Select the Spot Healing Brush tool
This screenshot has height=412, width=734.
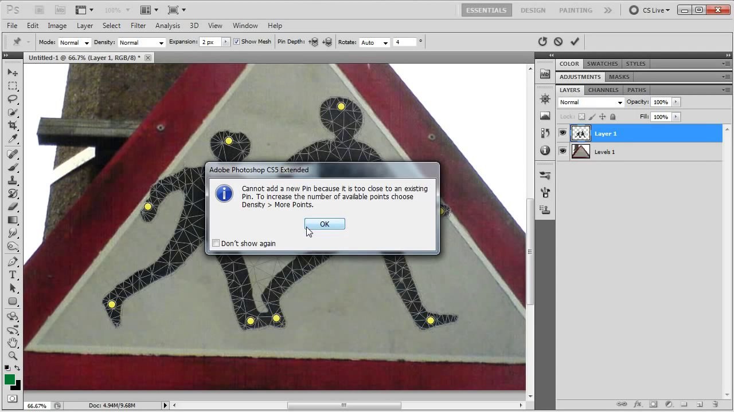13,154
